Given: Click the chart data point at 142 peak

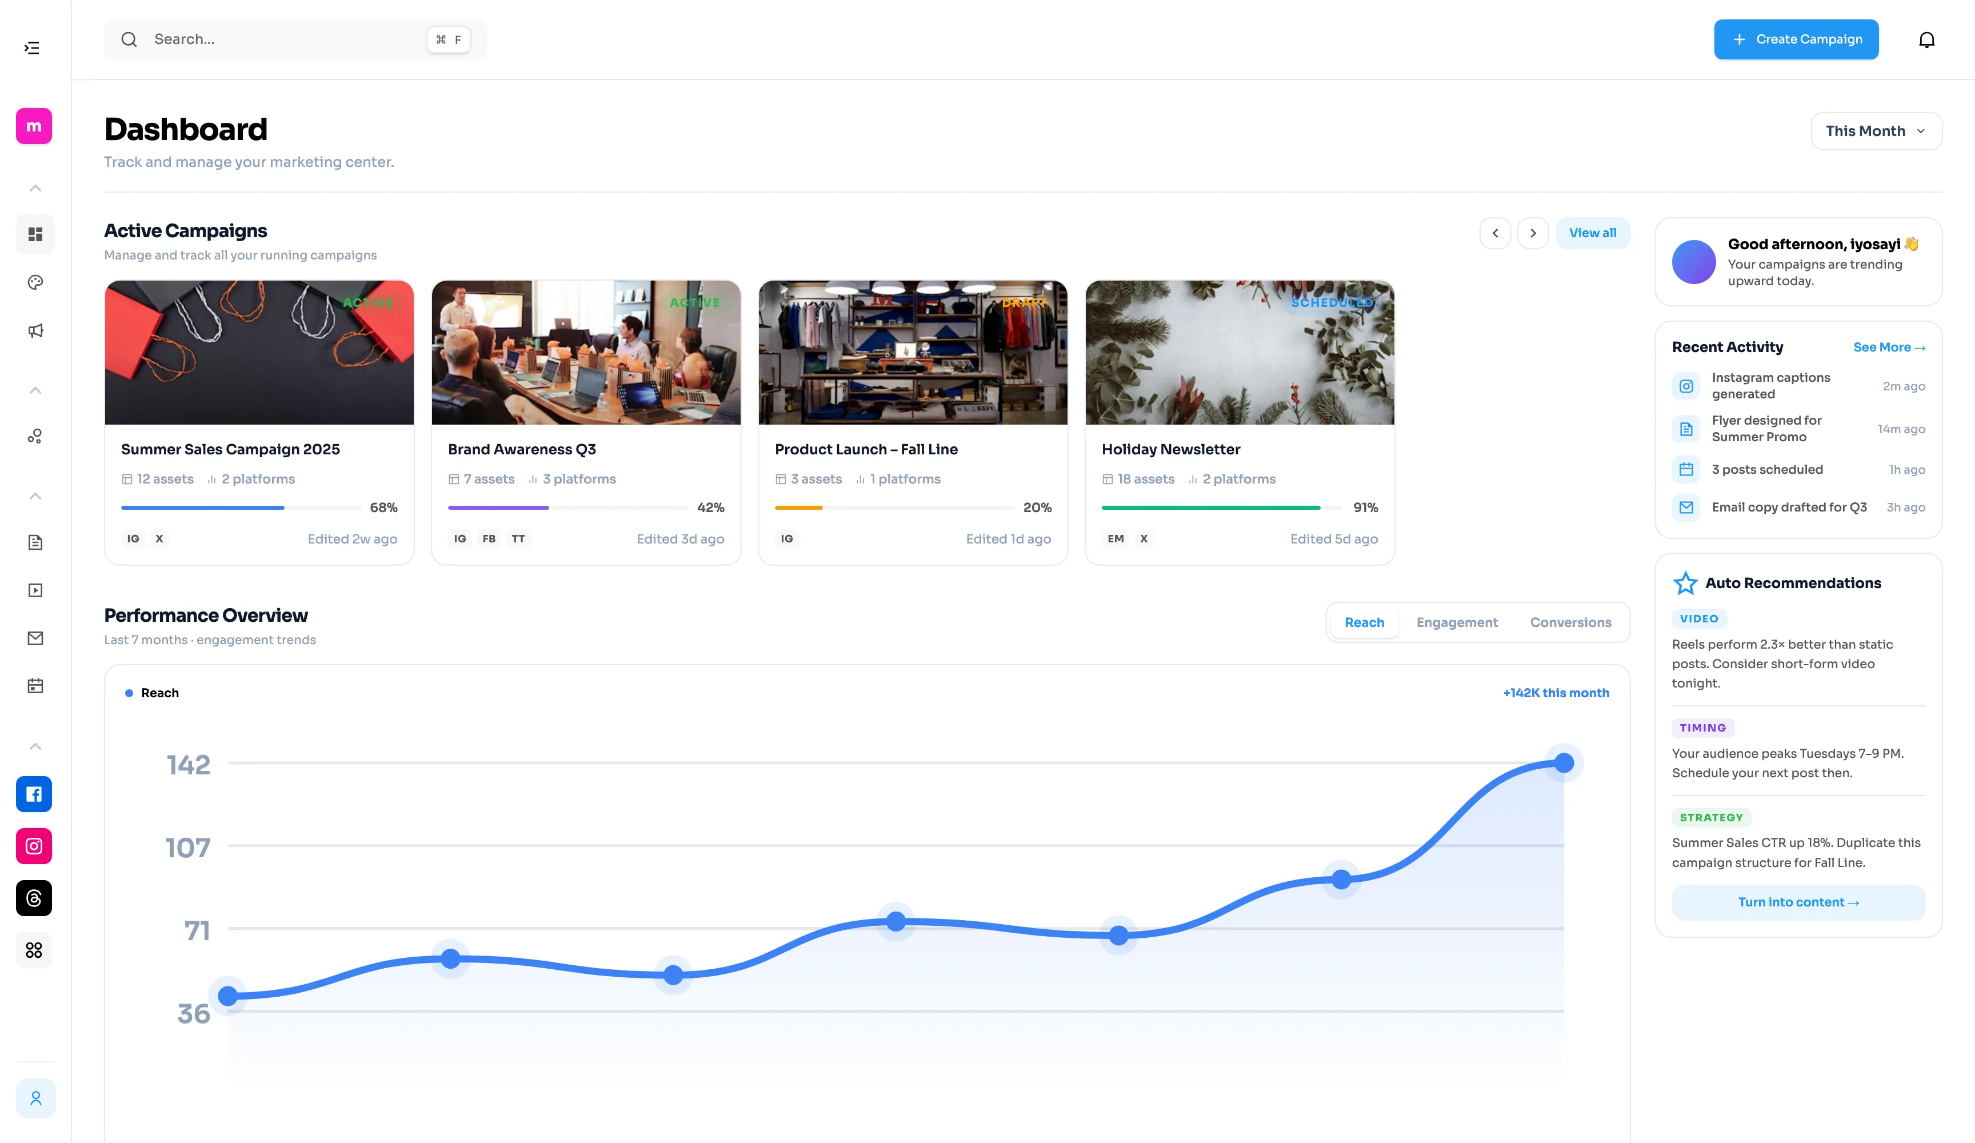Looking at the screenshot, I should coord(1564,763).
